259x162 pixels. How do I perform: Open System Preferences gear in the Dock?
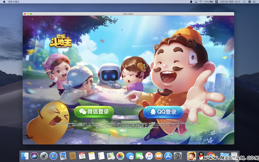coord(178,156)
